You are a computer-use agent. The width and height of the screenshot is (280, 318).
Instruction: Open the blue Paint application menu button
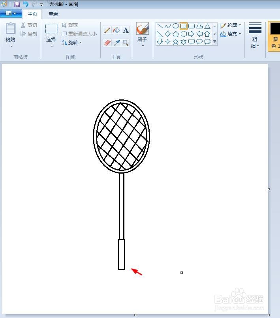pos(11,13)
